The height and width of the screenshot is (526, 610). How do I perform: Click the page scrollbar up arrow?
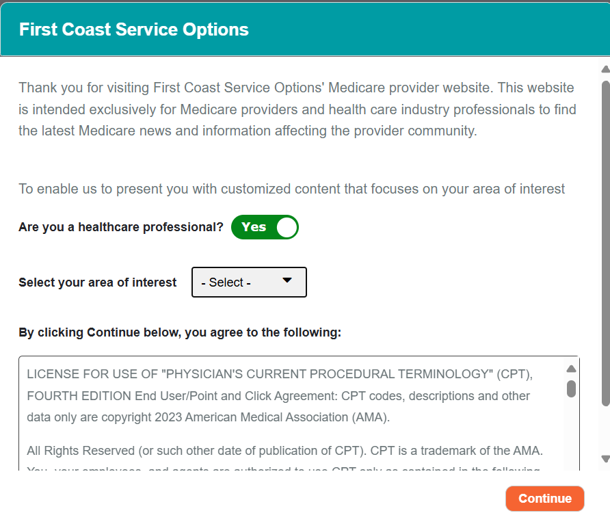(x=605, y=69)
